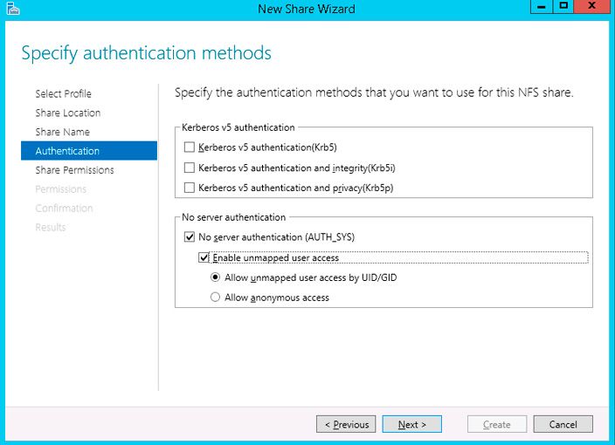Minimize the New Share Wizard window

tap(541, 8)
